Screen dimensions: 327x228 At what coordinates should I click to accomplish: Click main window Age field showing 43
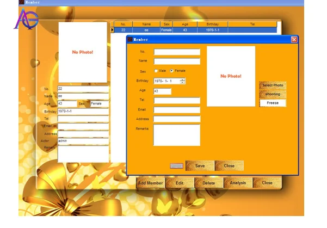click(67, 104)
